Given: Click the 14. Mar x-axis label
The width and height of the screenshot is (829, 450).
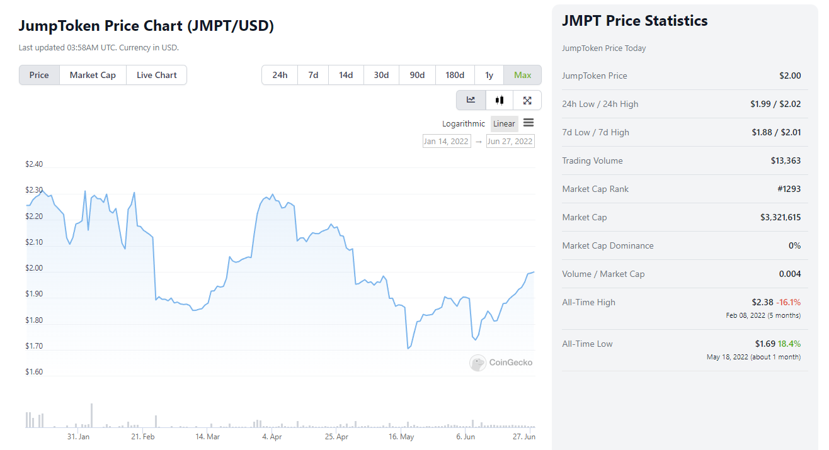Looking at the screenshot, I should [x=207, y=437].
